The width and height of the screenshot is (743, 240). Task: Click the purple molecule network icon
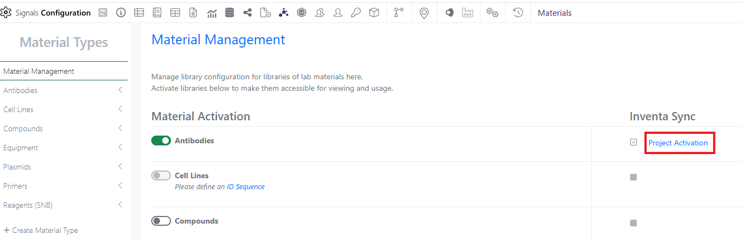[x=283, y=13]
